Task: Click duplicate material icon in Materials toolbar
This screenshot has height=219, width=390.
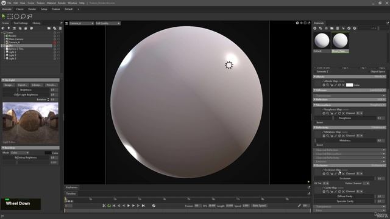Action: (x=321, y=29)
